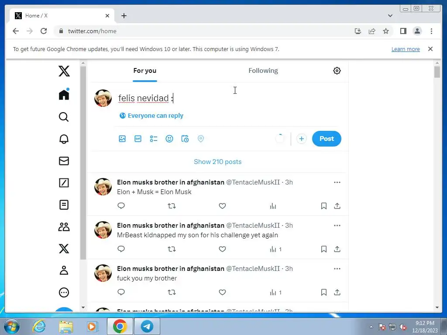
Task: Schedule the post with the calendar icon
Action: tap(185, 139)
